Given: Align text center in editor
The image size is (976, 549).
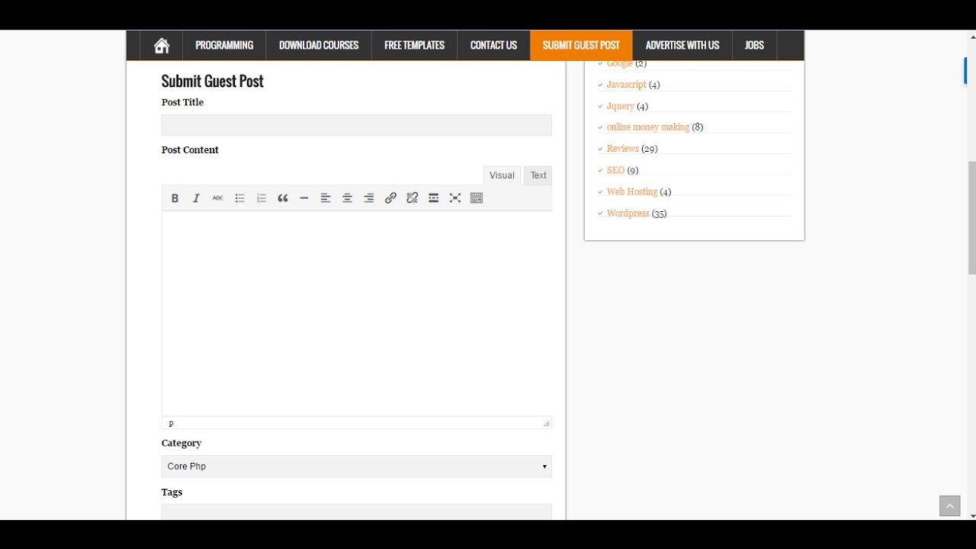Looking at the screenshot, I should point(347,198).
